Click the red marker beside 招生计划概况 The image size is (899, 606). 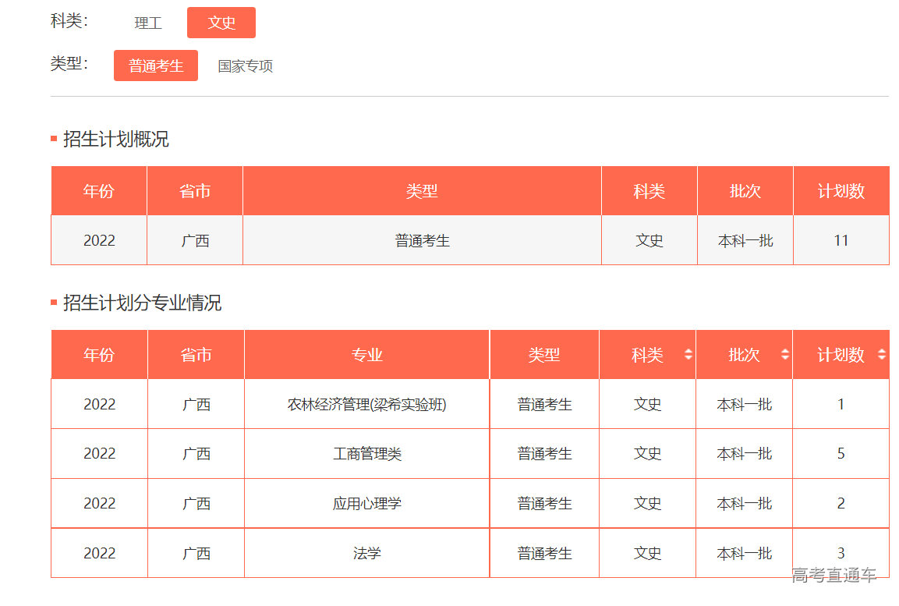[x=53, y=139]
